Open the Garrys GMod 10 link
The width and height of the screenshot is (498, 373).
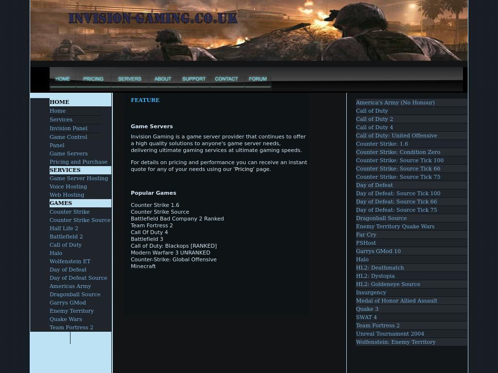click(x=411, y=251)
